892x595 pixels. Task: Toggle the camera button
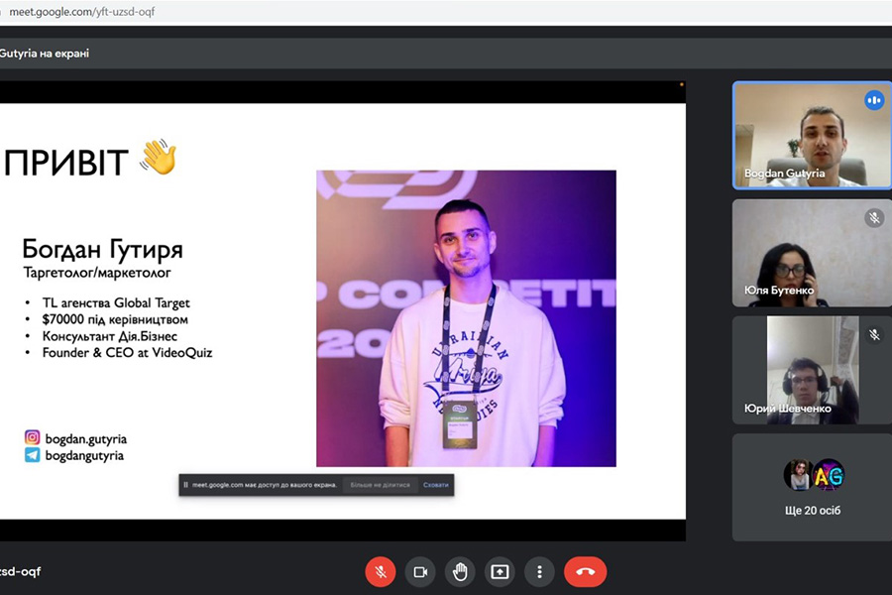point(420,571)
